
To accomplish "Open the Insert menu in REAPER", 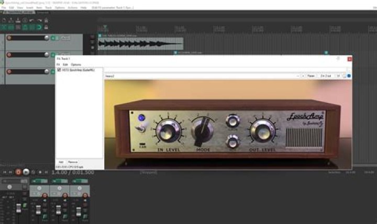I will click(29, 8).
